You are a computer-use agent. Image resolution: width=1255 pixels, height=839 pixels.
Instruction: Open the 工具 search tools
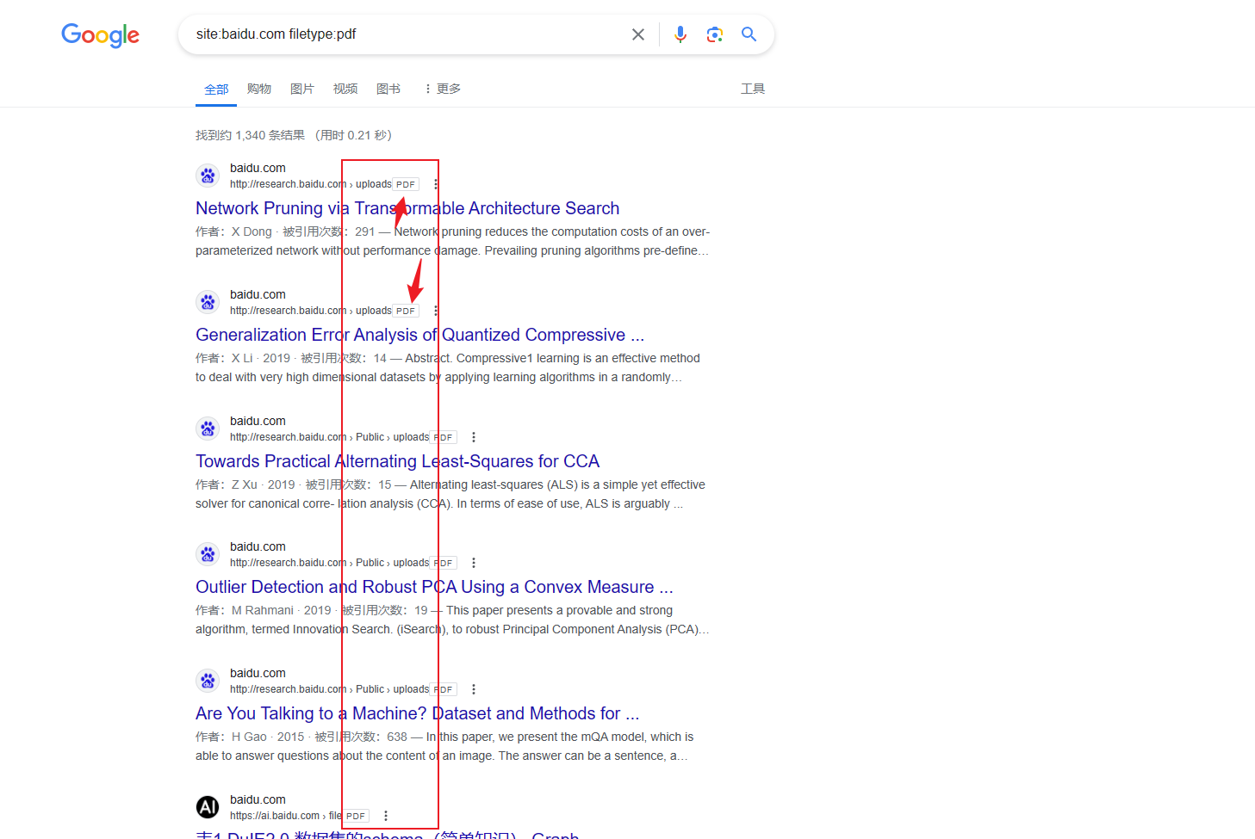pyautogui.click(x=753, y=89)
